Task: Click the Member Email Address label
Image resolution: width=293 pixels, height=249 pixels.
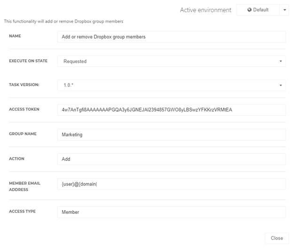Action: point(25,186)
